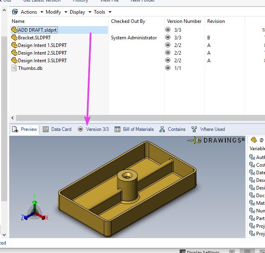
Task: Click the XYZ orientation triad in preview
Action: (34, 208)
